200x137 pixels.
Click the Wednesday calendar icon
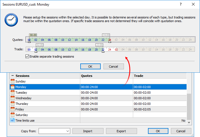point(13,98)
